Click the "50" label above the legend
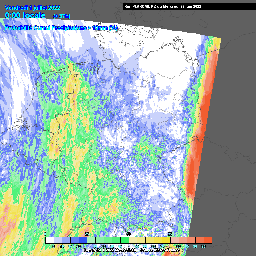 (x=128, y=234)
